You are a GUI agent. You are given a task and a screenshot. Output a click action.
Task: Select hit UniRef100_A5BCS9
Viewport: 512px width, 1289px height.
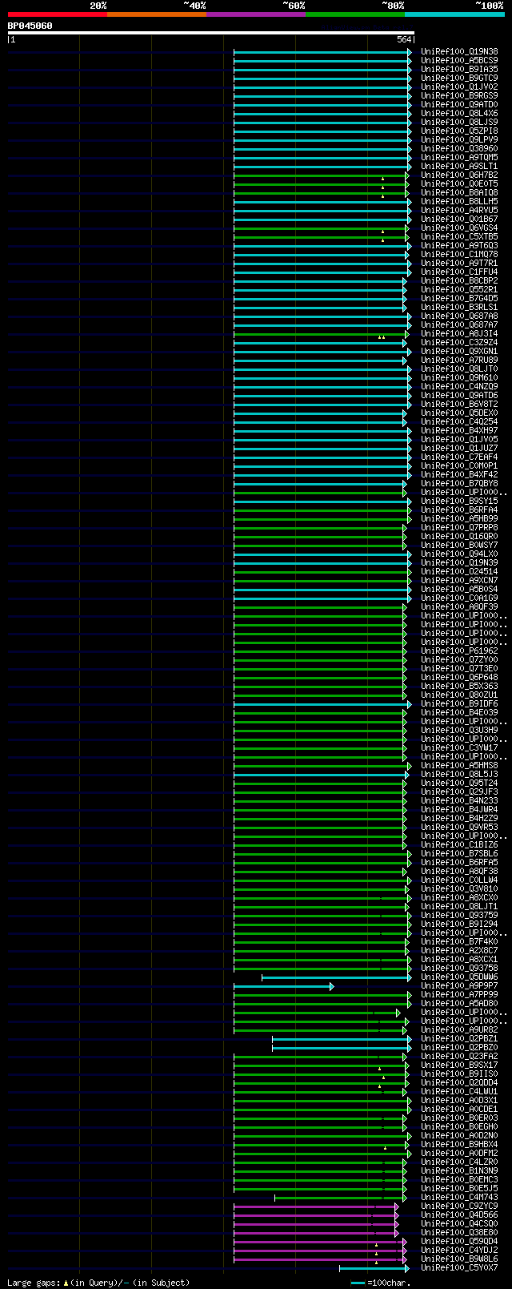(459, 61)
